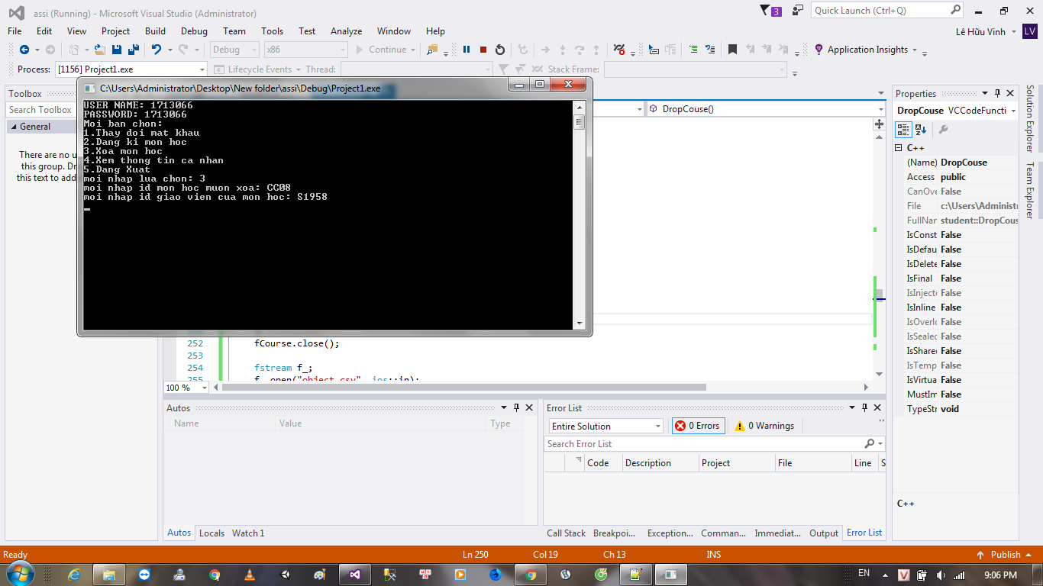The image size is (1043, 586).
Task: Open the Process dropdown showing Project1.exe
Action: click(x=131, y=69)
